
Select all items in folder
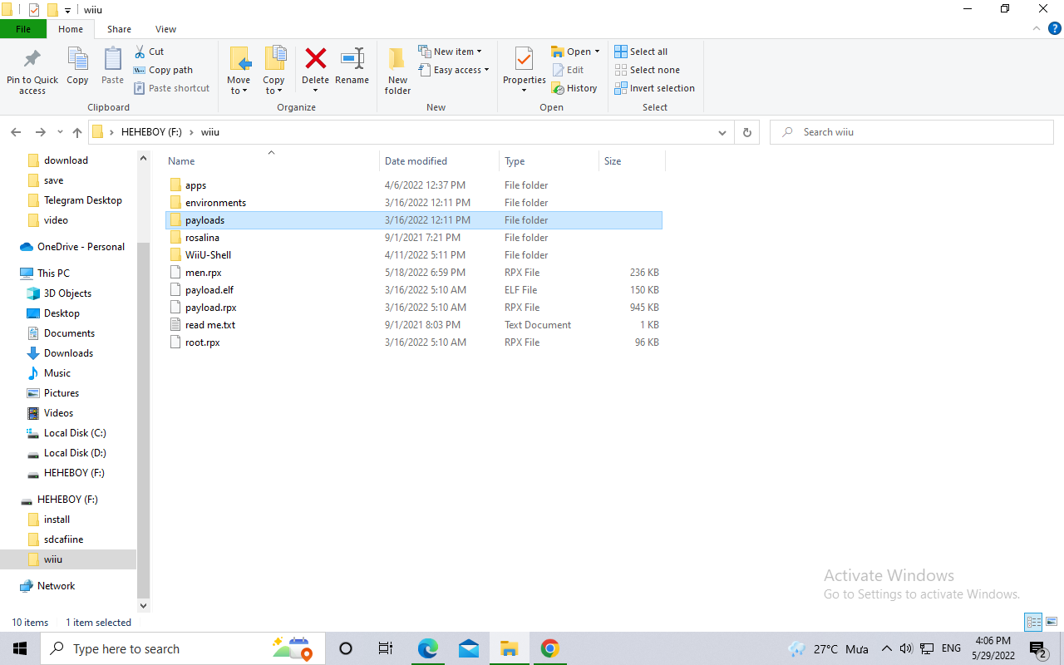click(641, 52)
